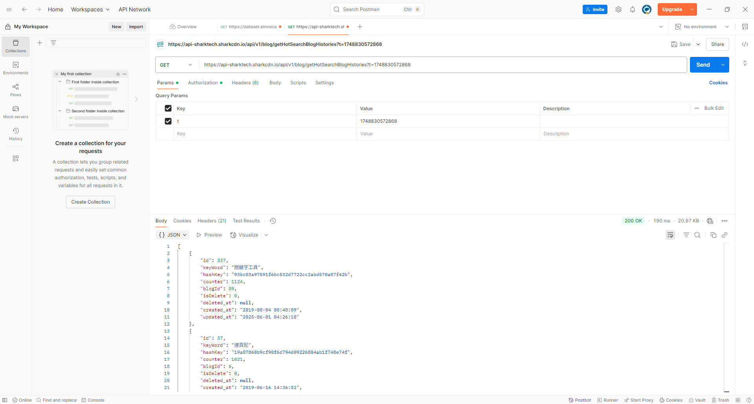Click the Import button
The image size is (754, 404).
pyautogui.click(x=136, y=27)
